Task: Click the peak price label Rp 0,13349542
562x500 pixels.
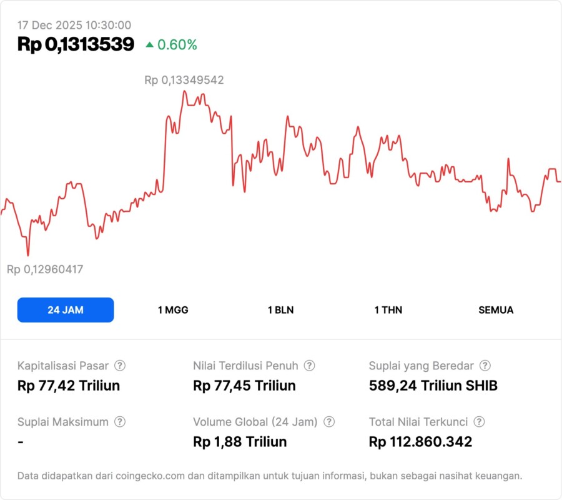Action: [x=184, y=80]
